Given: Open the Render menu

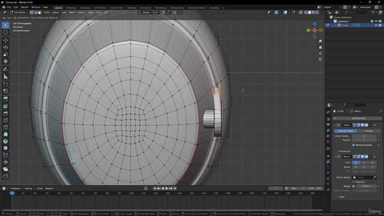Looking at the screenshot, I should pyautogui.click(x=25, y=7).
